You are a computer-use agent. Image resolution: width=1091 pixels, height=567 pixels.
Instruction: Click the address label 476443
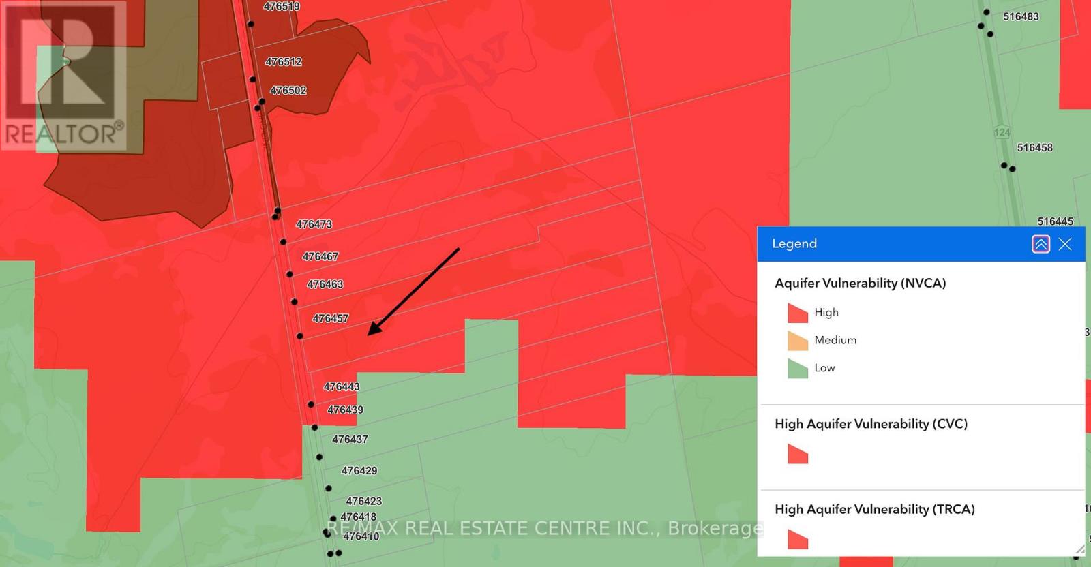point(342,387)
